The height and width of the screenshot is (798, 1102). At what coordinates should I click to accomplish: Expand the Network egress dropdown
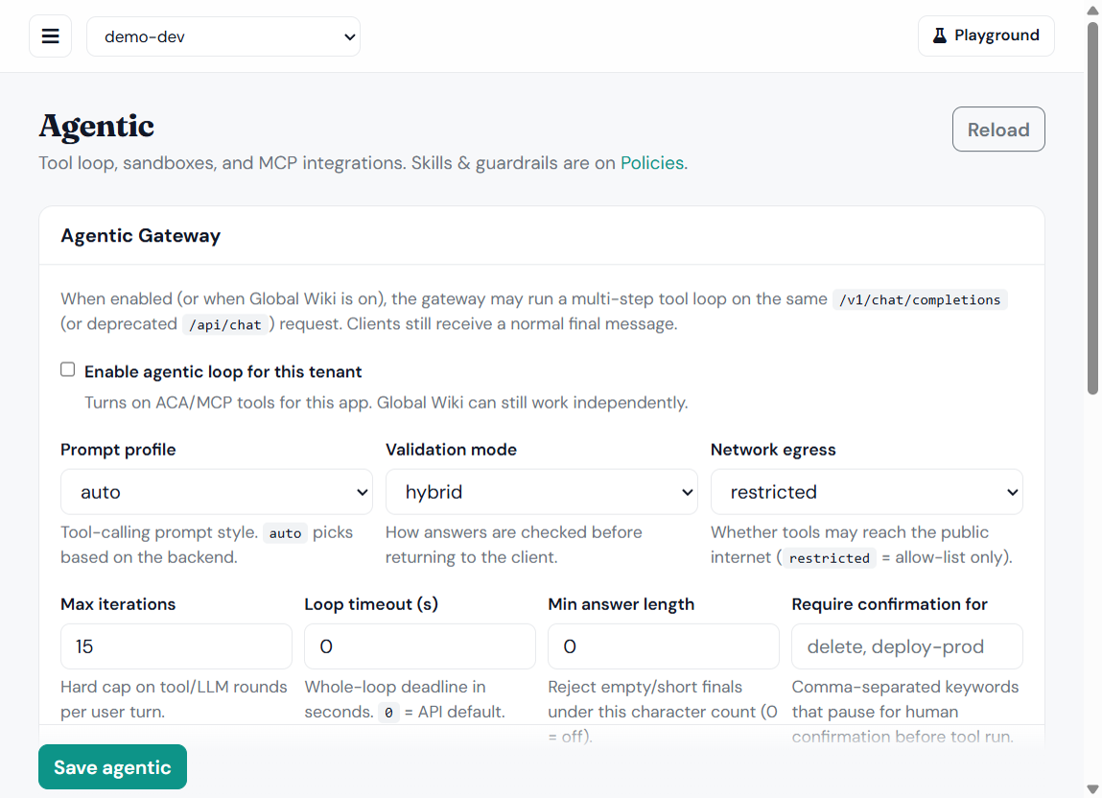point(867,492)
